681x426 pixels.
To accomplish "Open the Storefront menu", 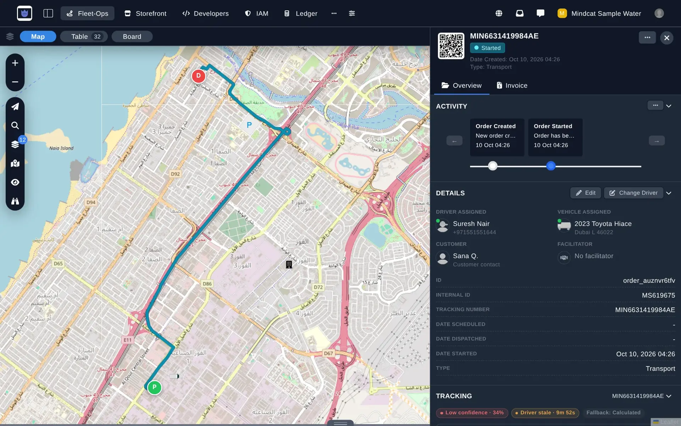I will pyautogui.click(x=145, y=13).
